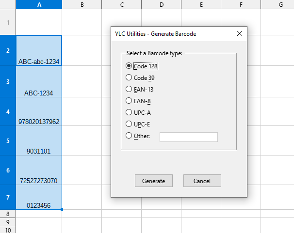Enable the Other barcode type option
Image resolution: width=294 pixels, height=233 pixels.
coord(129,136)
